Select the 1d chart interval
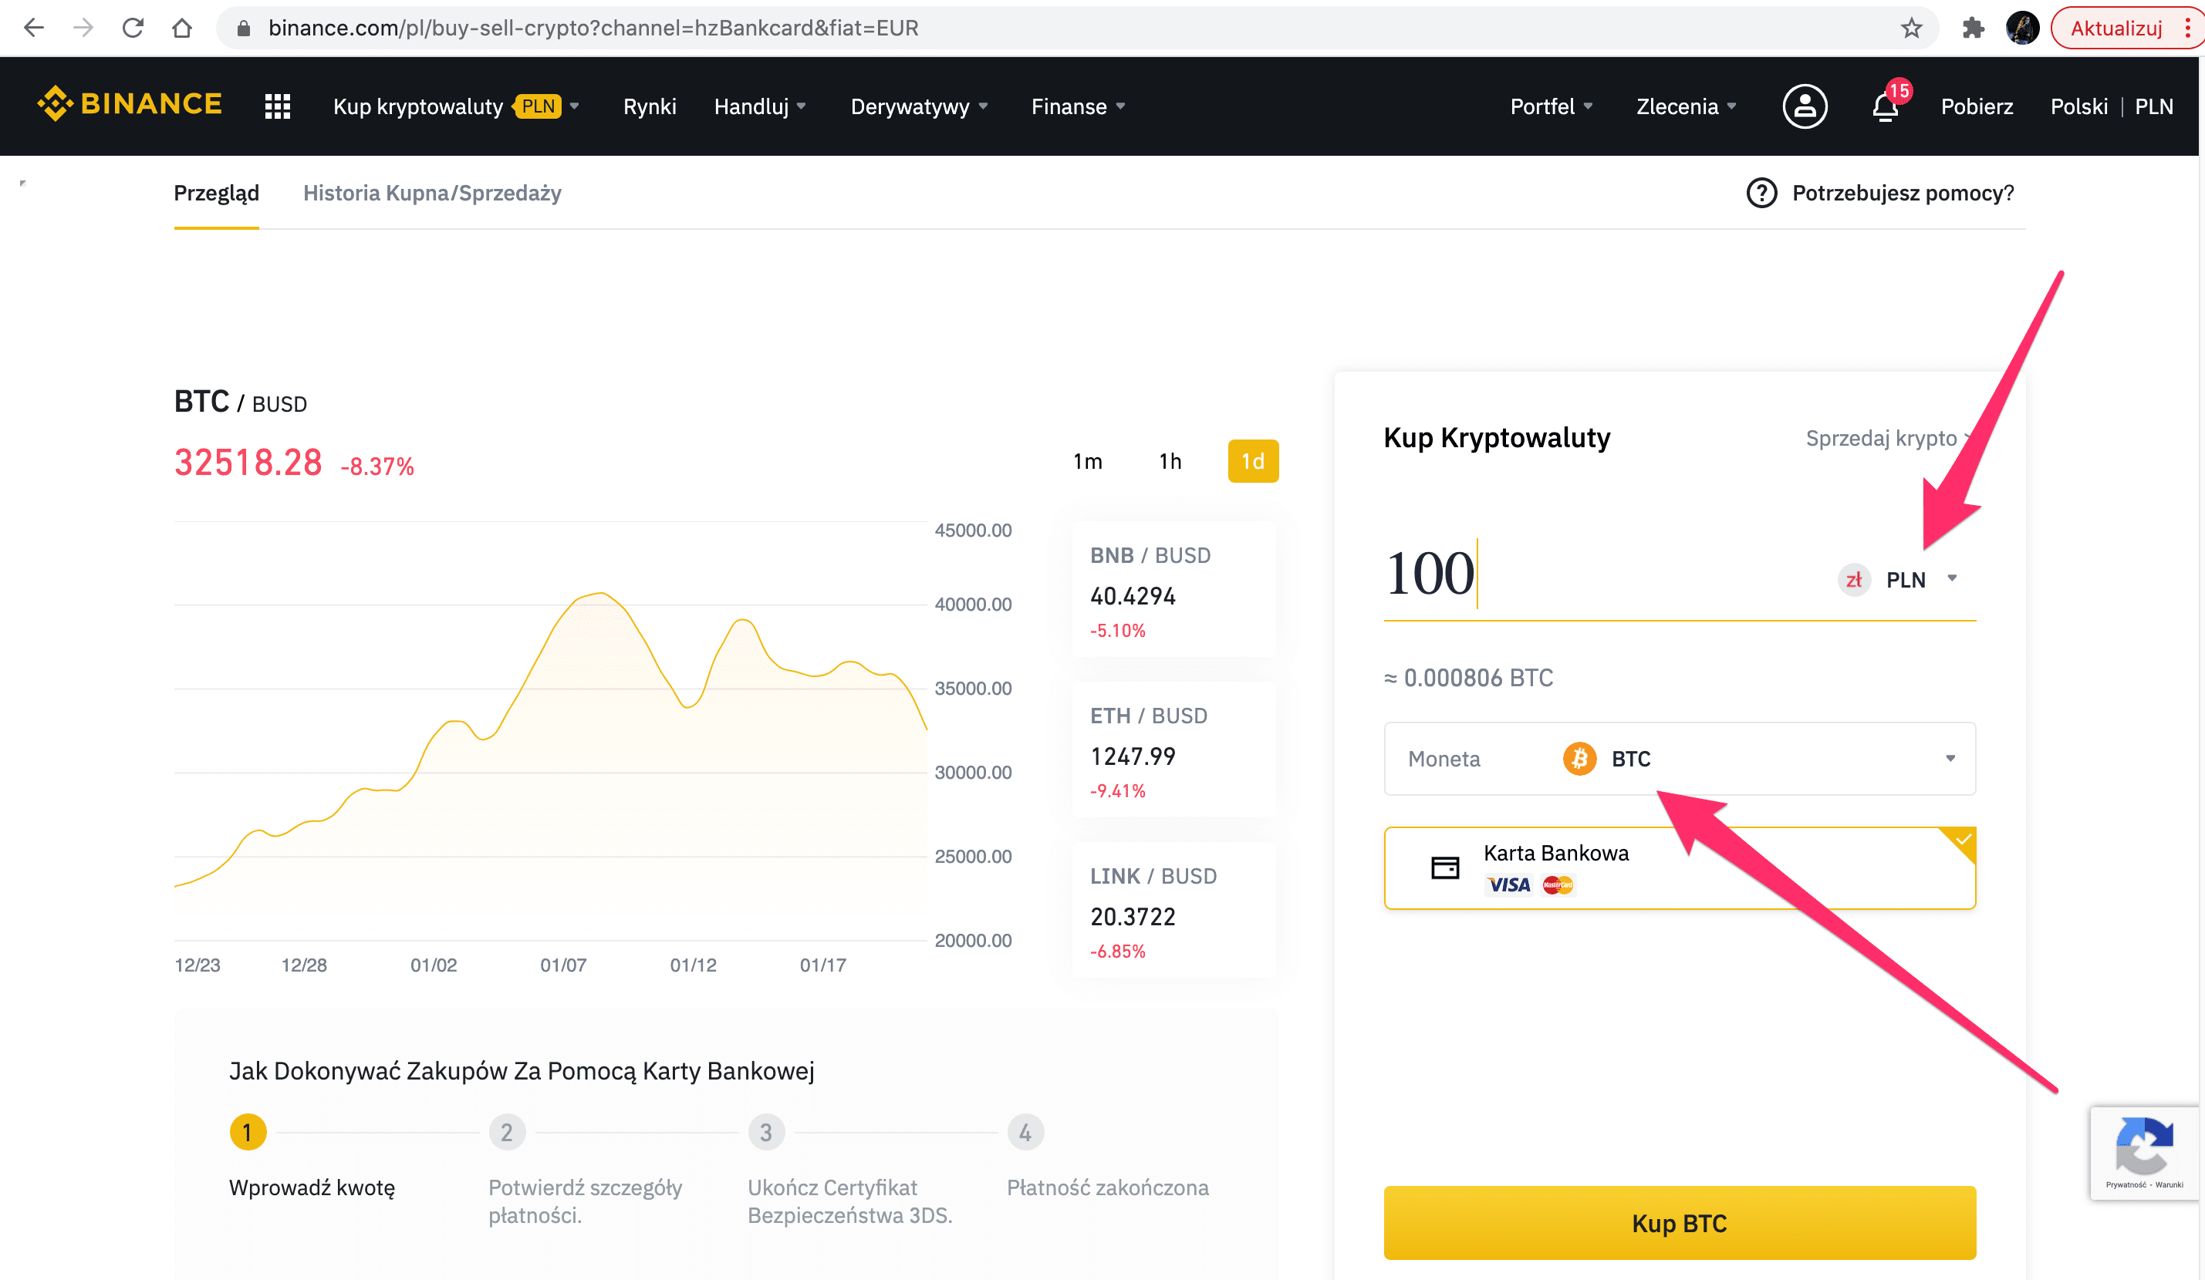Viewport: 2205px width, 1280px height. tap(1253, 461)
